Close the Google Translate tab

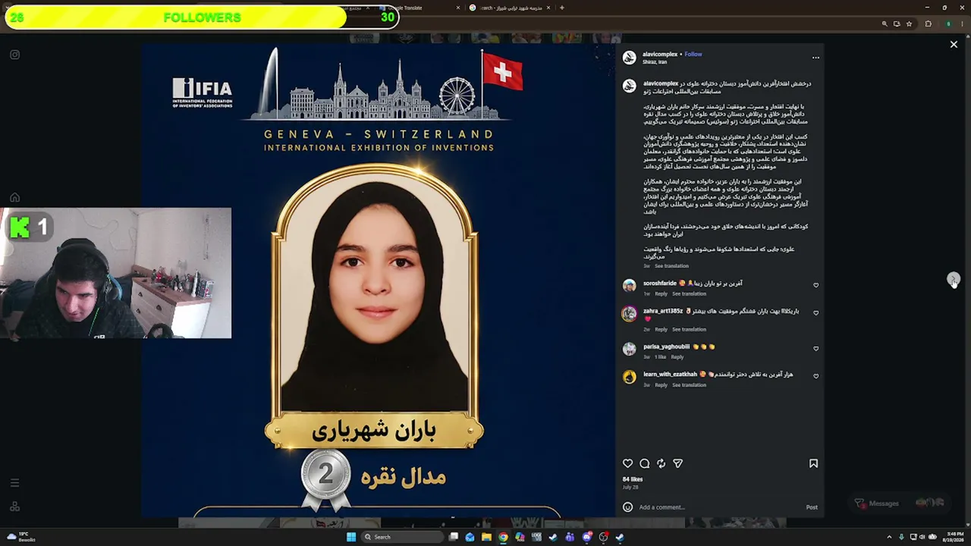[x=457, y=8]
